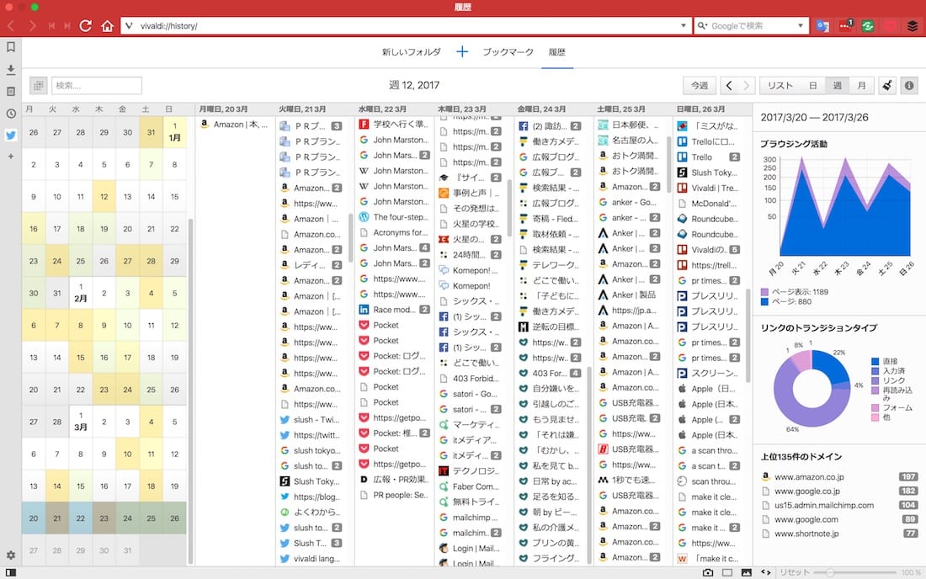The height and width of the screenshot is (579, 926).
Task: Open the 'Acronyms for...' history entry
Action: (395, 232)
